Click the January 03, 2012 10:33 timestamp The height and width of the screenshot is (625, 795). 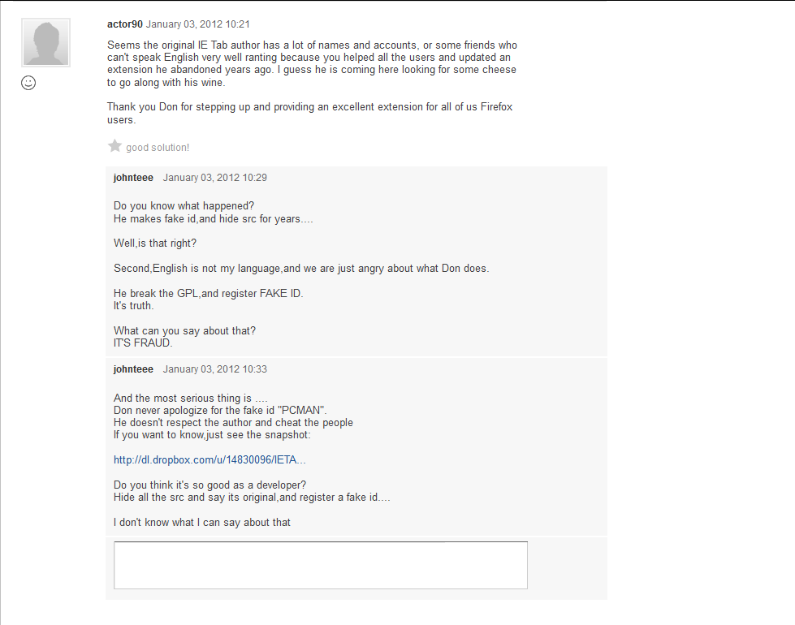pos(215,369)
